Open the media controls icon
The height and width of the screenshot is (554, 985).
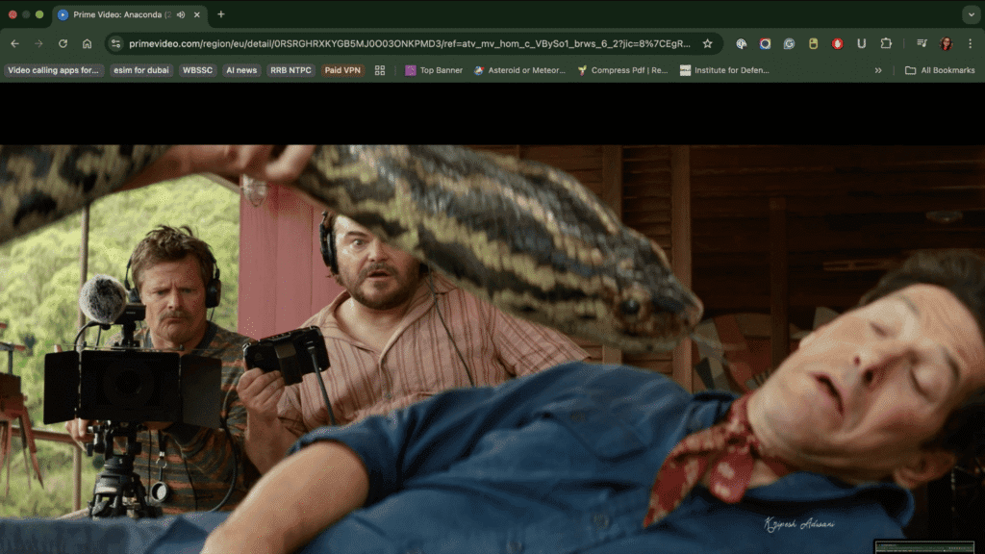[922, 43]
